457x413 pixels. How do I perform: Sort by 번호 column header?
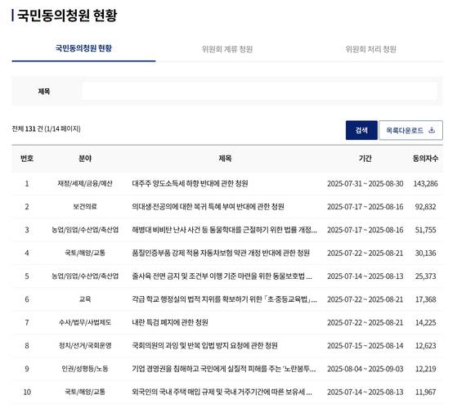[x=27, y=159]
